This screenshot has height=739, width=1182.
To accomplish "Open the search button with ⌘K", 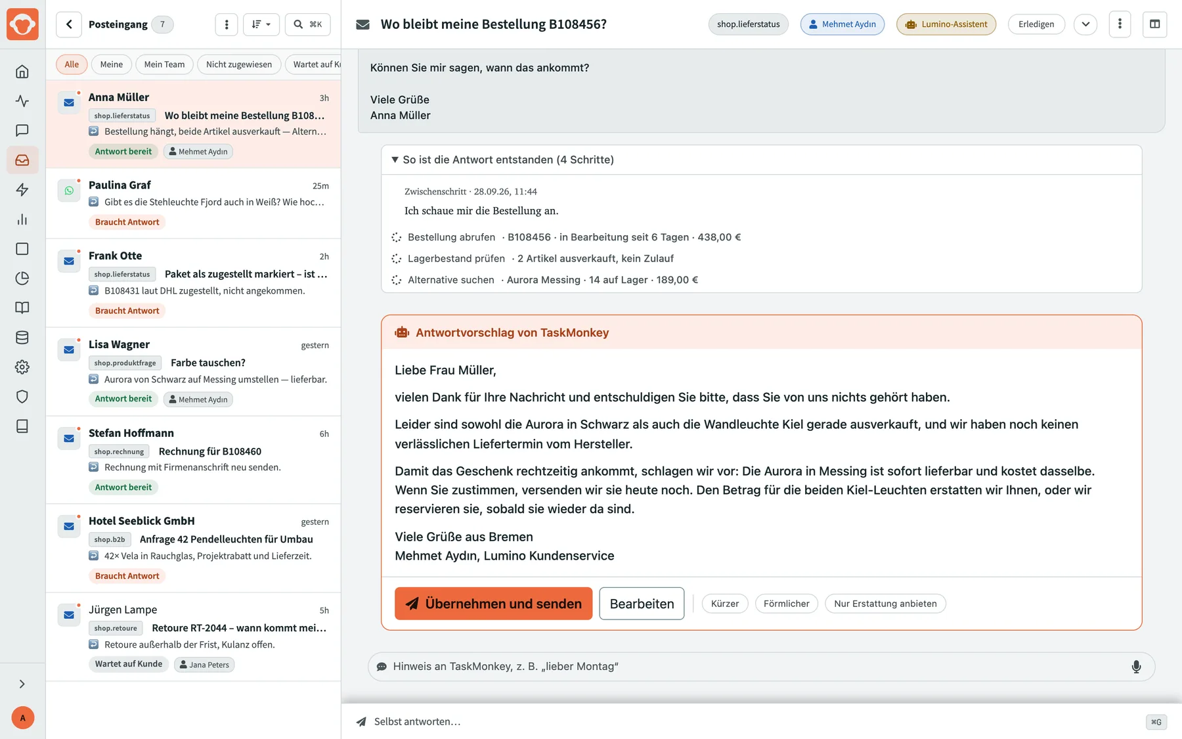I will [307, 24].
